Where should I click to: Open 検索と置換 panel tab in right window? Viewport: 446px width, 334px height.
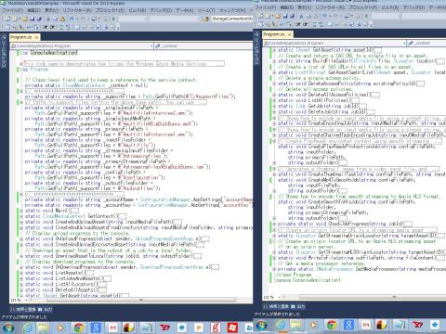pyautogui.click(x=276, y=306)
